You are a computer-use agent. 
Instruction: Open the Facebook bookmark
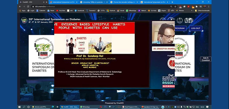pos(80,11)
